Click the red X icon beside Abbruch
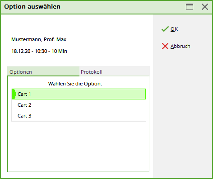213x179 pixels. click(x=165, y=46)
